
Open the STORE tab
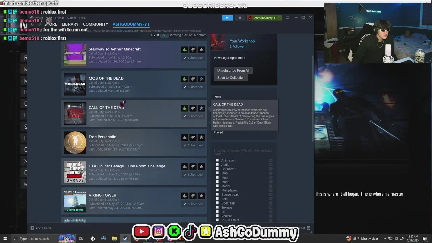(51, 24)
